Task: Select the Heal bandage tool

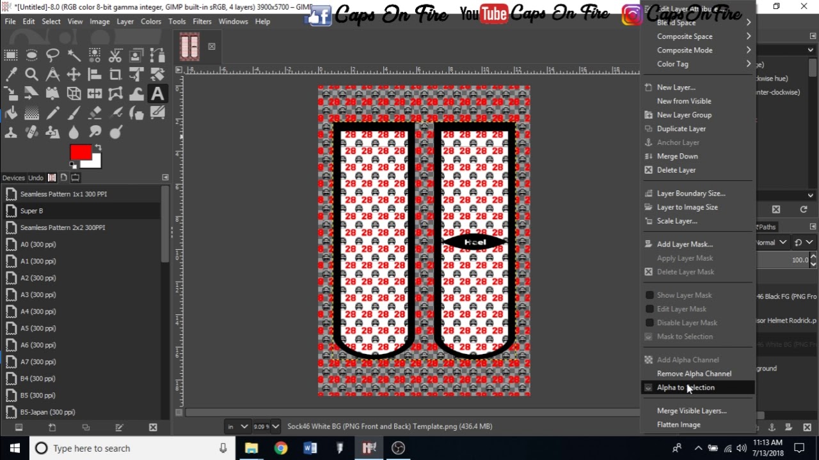Action: pyautogui.click(x=31, y=133)
